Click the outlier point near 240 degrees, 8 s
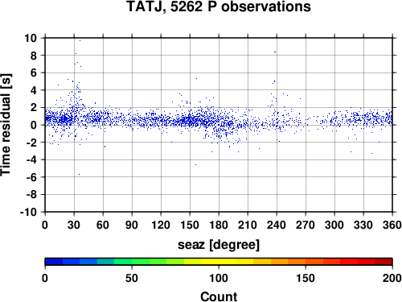This screenshot has height=302, width=402. tap(275, 52)
